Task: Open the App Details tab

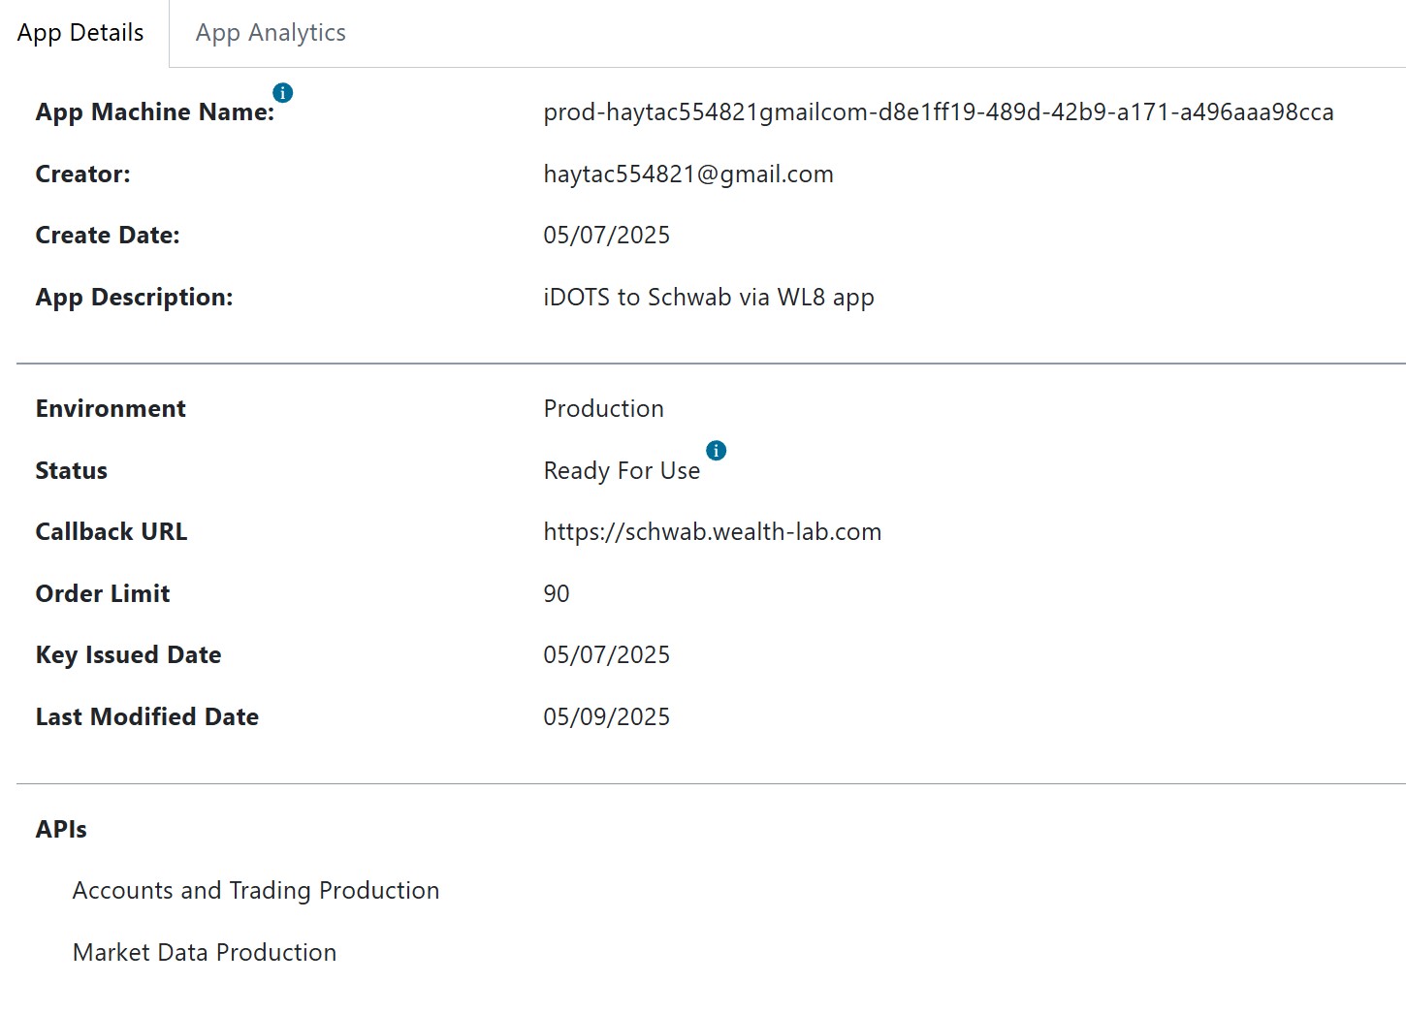Action: 80,33
